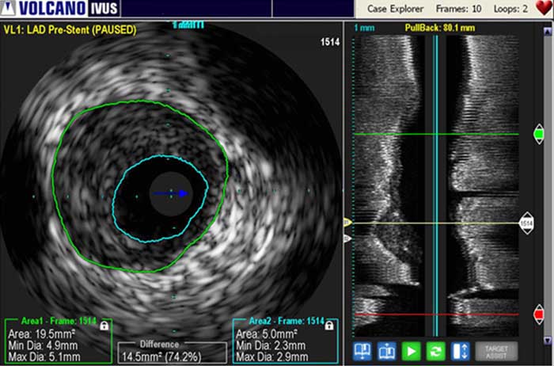Click the first blue book bookmark icon
This screenshot has height=366, width=554.
pyautogui.click(x=362, y=351)
